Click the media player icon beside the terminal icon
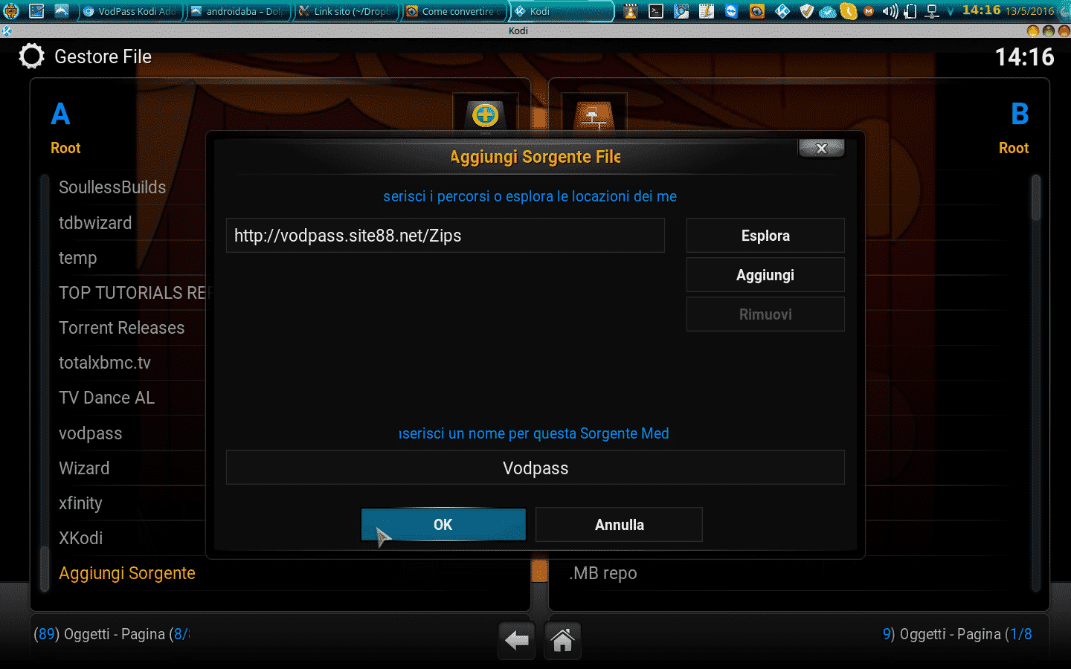 [681, 11]
